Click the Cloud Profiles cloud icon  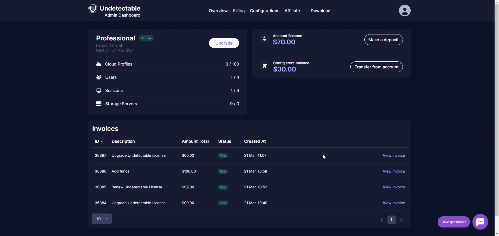tap(99, 64)
